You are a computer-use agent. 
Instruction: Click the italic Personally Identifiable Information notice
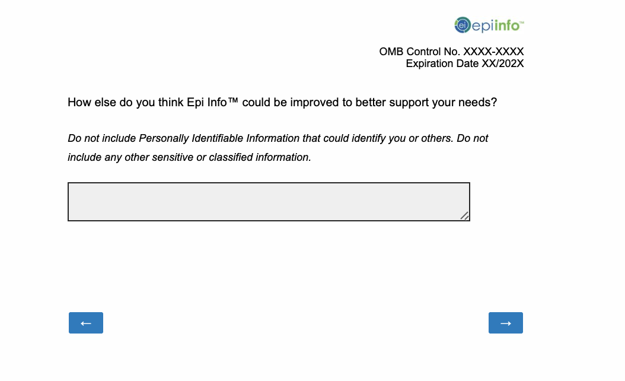(278, 138)
